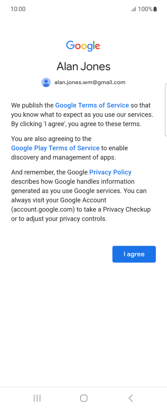
Task: Click the I agree button
Action: click(x=134, y=254)
